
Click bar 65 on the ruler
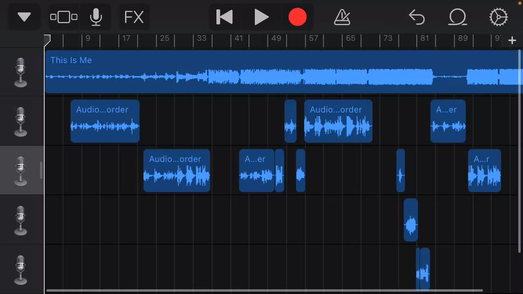point(350,38)
